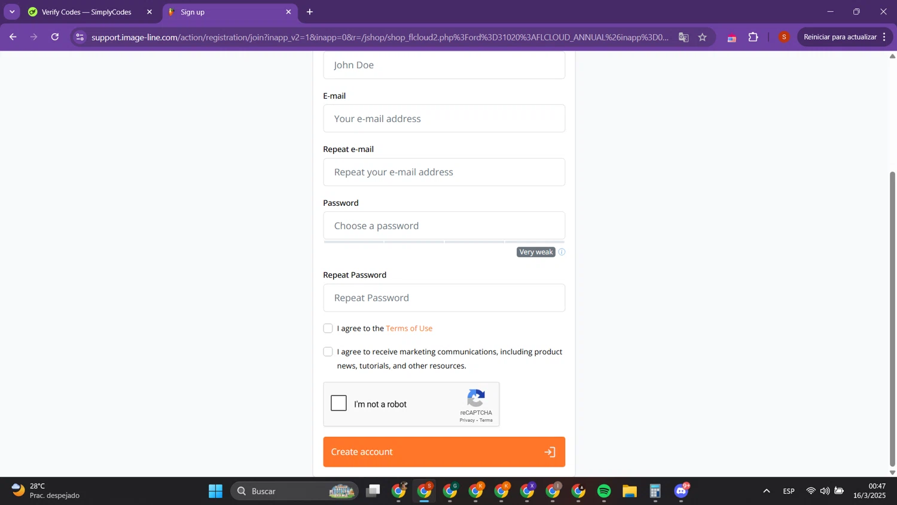
Task: Close the Sign up tab
Action: pyautogui.click(x=288, y=12)
